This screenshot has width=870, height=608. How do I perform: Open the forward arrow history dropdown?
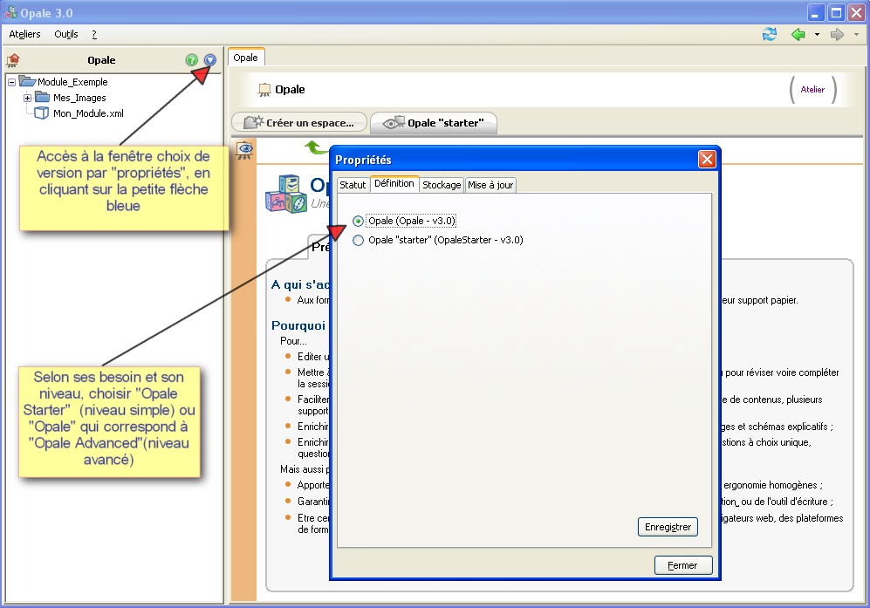click(x=856, y=34)
